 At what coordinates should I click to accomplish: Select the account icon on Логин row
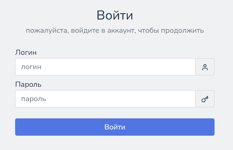point(205,67)
